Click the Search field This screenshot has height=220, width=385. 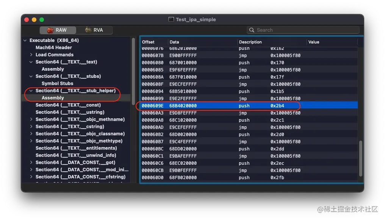(303, 30)
